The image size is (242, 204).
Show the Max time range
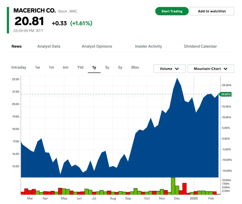[135, 67]
